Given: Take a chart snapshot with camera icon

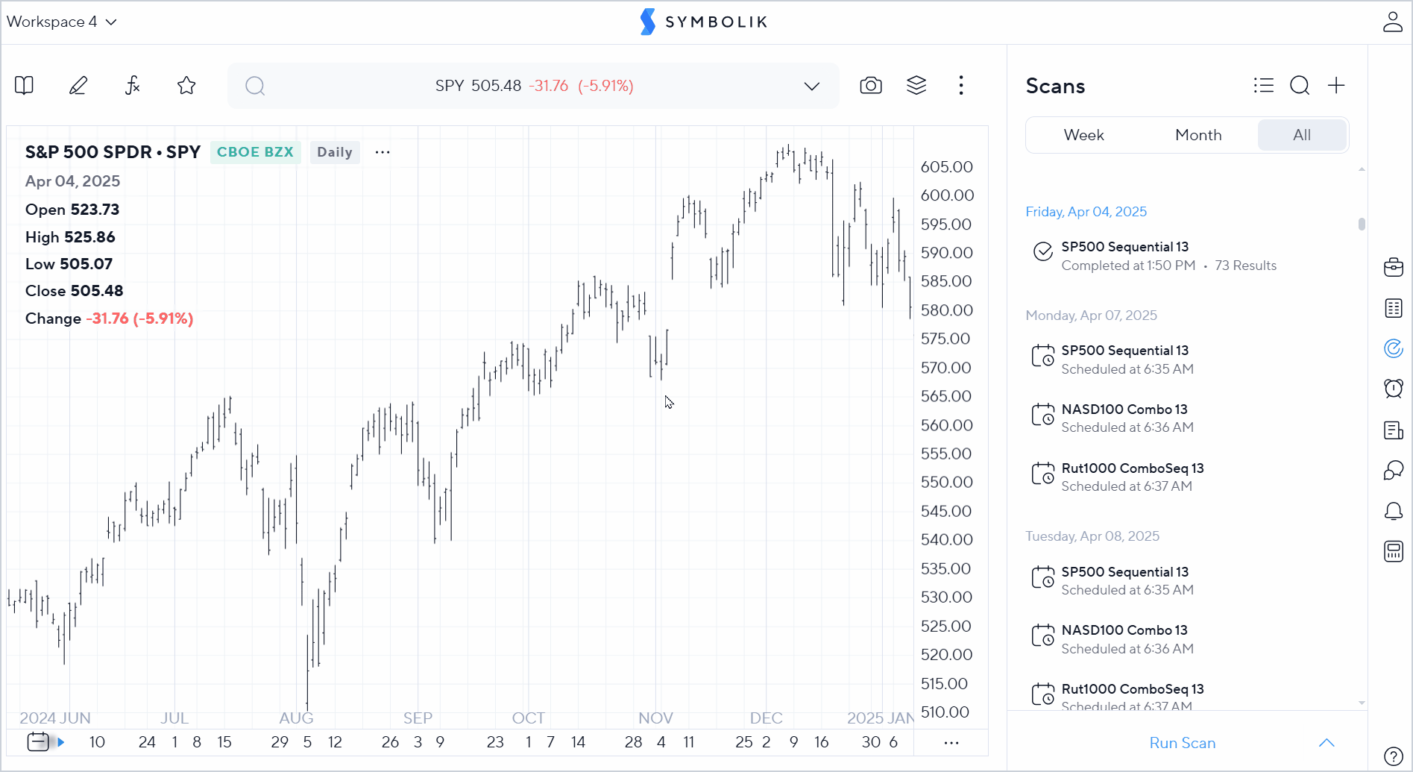Looking at the screenshot, I should (871, 86).
